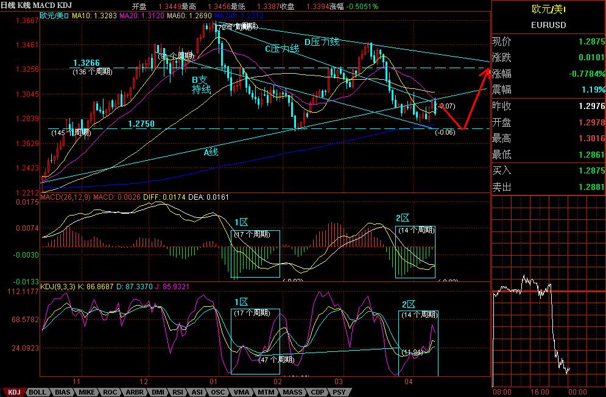Click the 震幅 value 1.19%
Image resolution: width=606 pixels, height=397 pixels.
[593, 90]
